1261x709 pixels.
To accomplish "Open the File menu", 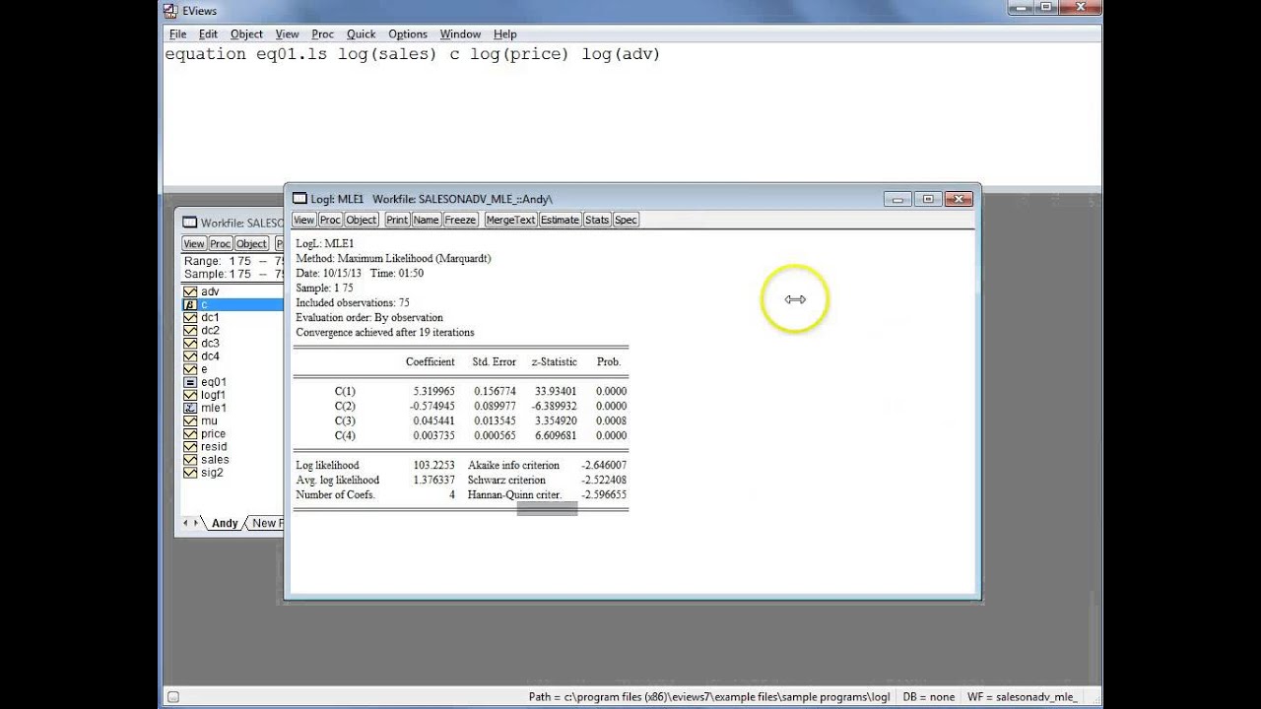I will 177,34.
